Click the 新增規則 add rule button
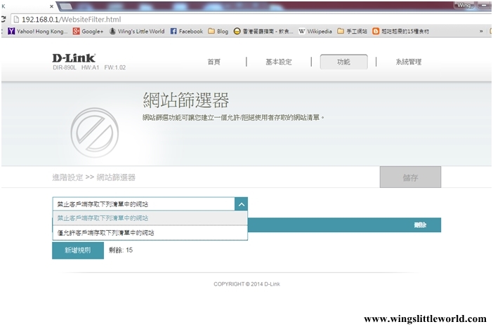The width and height of the screenshot is (493, 329). 77,250
